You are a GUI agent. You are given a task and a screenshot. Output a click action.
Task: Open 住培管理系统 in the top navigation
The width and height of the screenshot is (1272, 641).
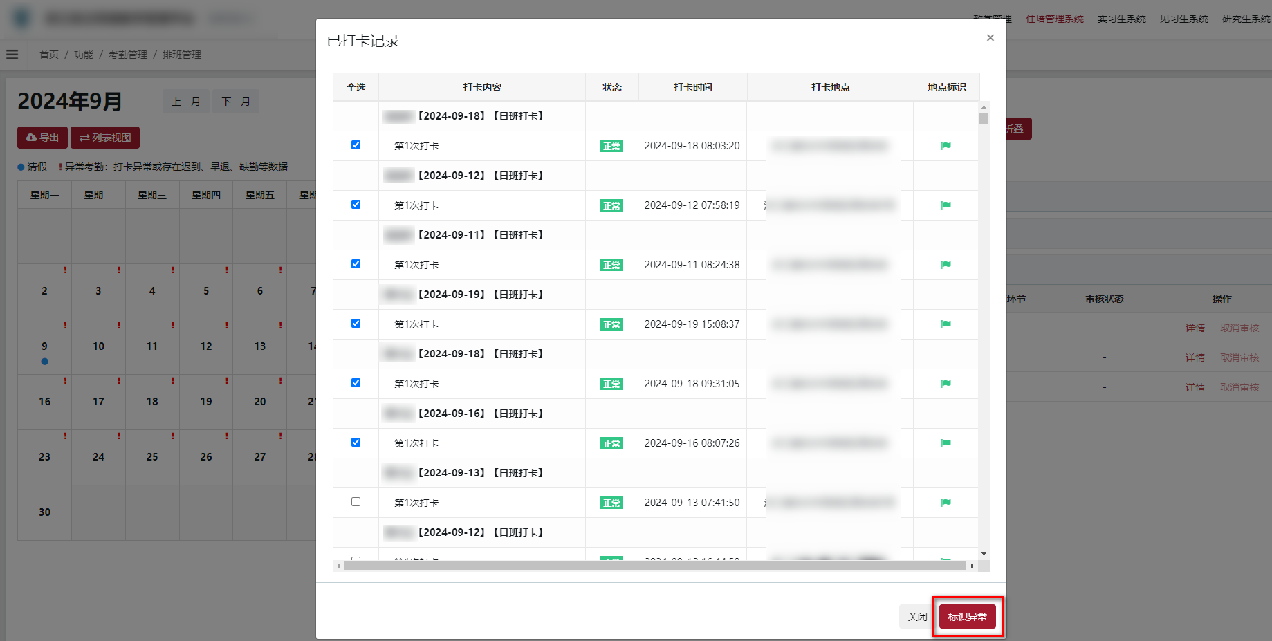tap(1054, 19)
